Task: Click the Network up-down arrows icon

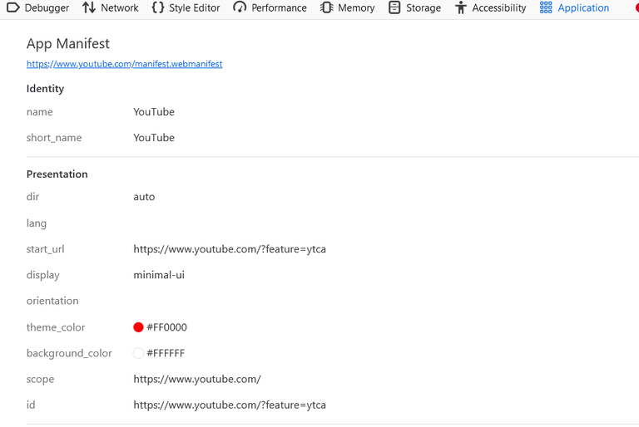Action: (89, 7)
